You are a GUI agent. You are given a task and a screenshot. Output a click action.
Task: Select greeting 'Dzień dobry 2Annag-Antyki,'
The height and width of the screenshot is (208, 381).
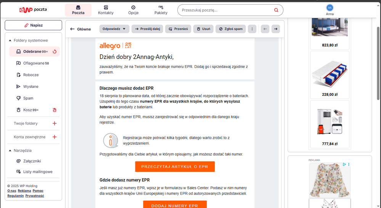tap(137, 57)
